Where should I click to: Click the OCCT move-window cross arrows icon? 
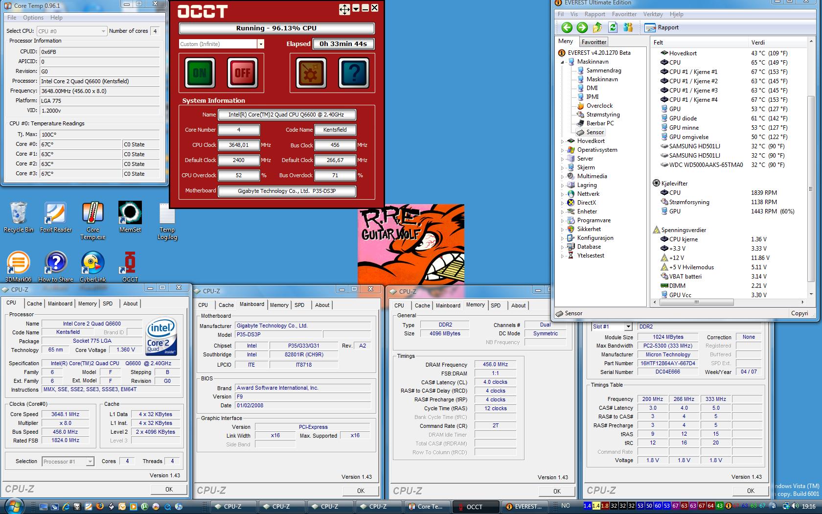[x=344, y=9]
